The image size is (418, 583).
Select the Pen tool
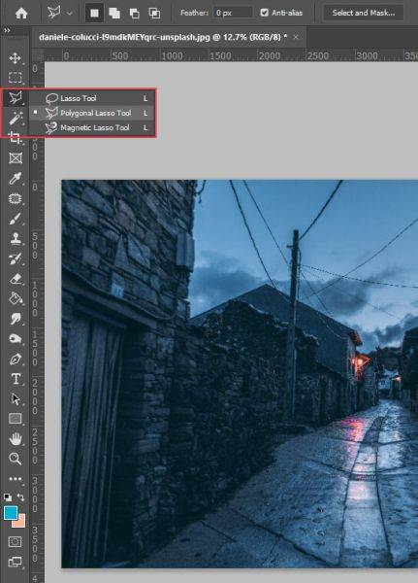(16, 360)
